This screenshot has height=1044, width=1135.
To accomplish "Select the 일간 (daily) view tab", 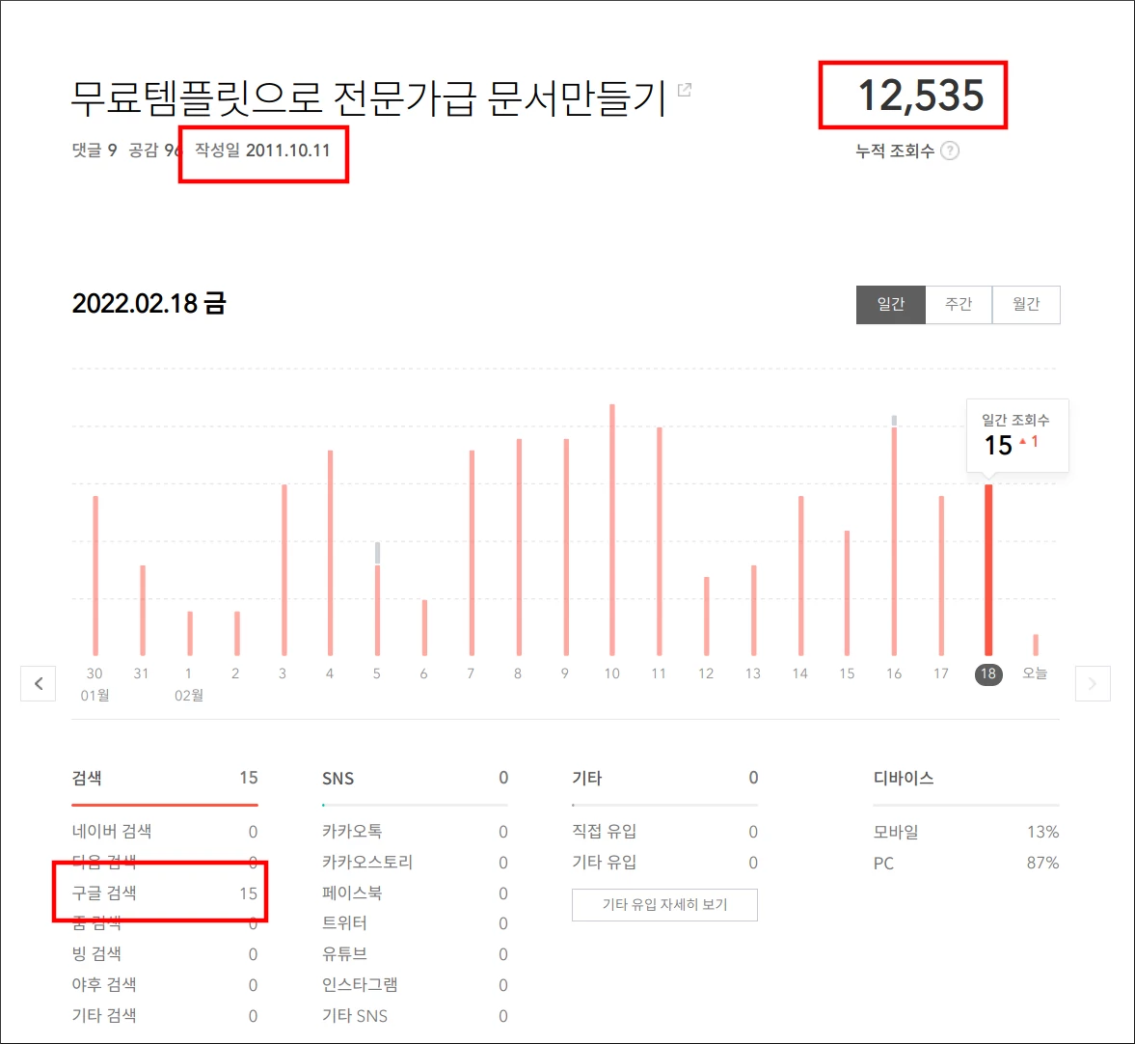I will pyautogui.click(x=890, y=304).
